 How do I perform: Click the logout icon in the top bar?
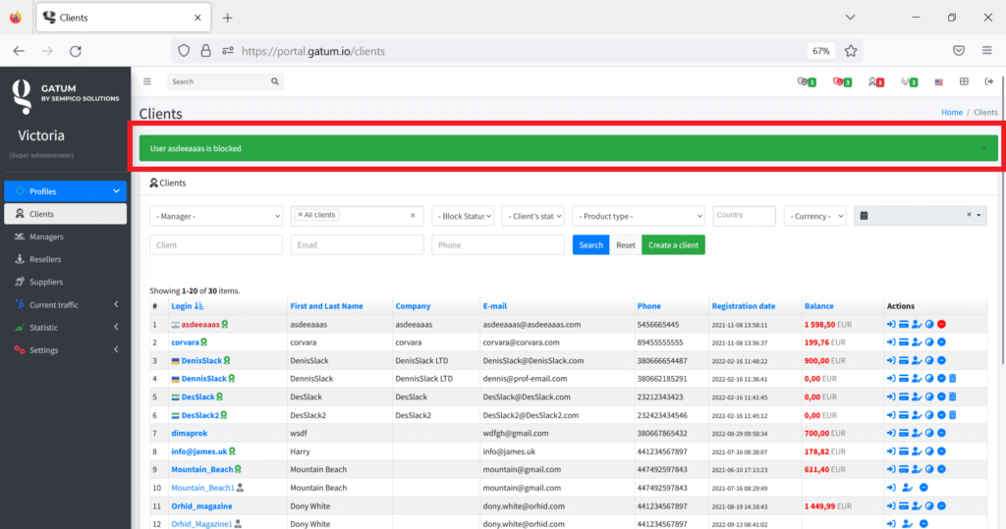pyautogui.click(x=988, y=81)
